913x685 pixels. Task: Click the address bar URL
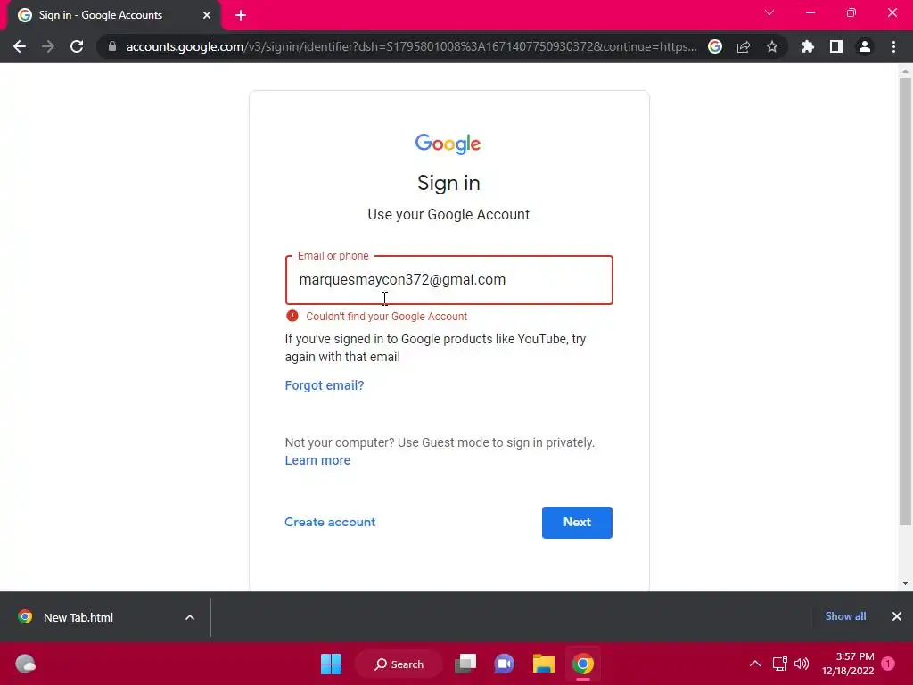pyautogui.click(x=411, y=46)
